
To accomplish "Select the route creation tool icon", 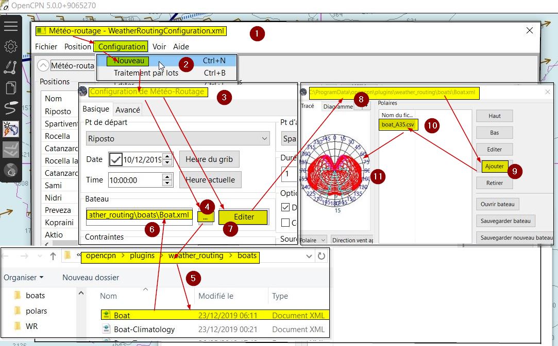I will tap(11, 67).
